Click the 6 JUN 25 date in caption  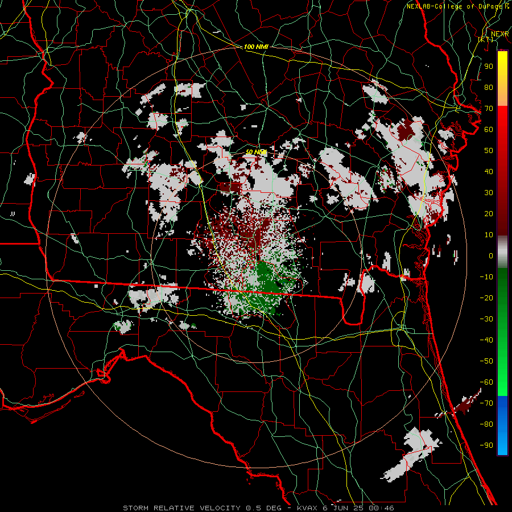343,508
